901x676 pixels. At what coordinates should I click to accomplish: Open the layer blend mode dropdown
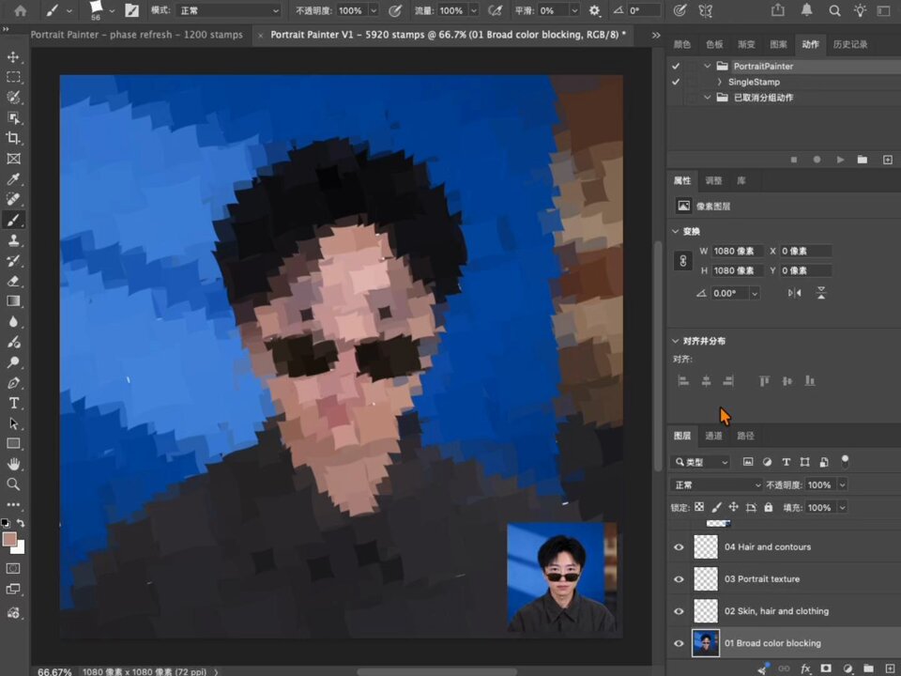(716, 484)
